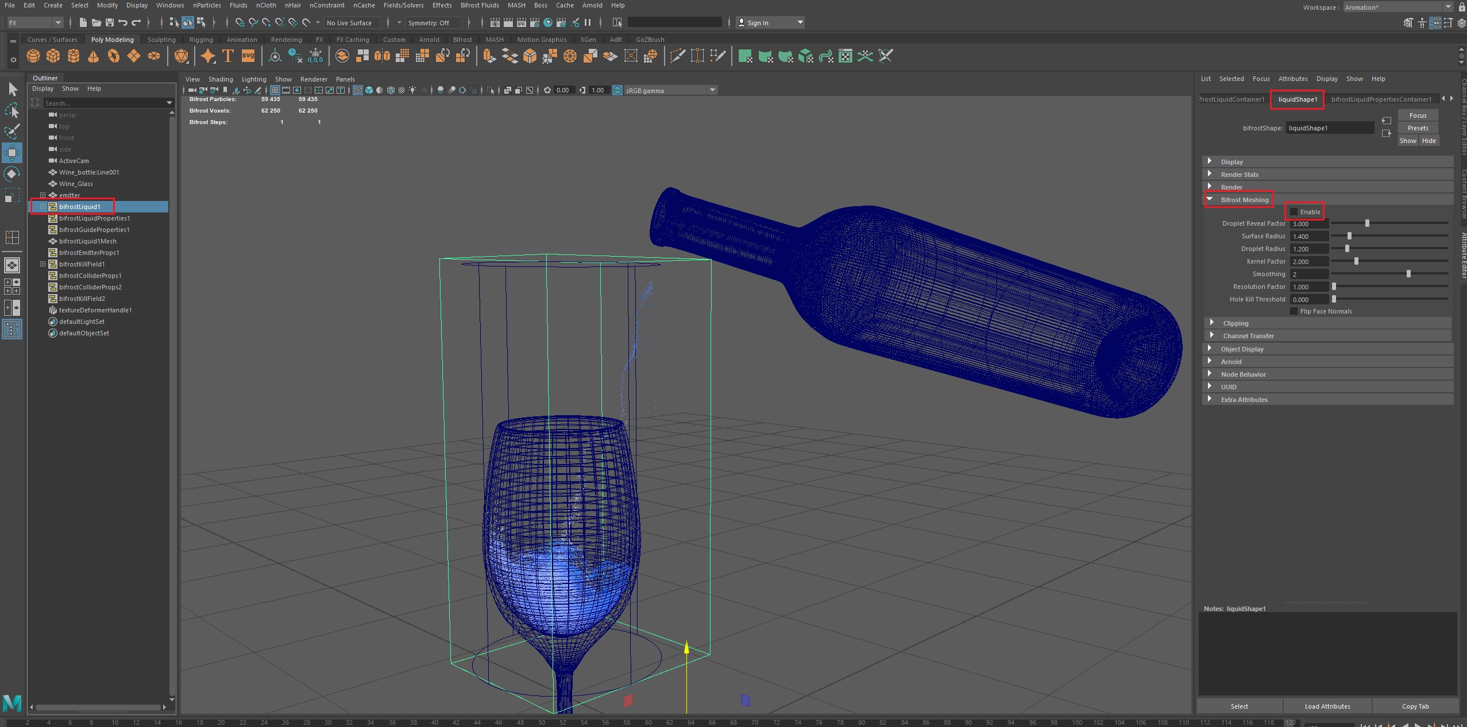Create a polygon sphere from shelf

[x=33, y=56]
